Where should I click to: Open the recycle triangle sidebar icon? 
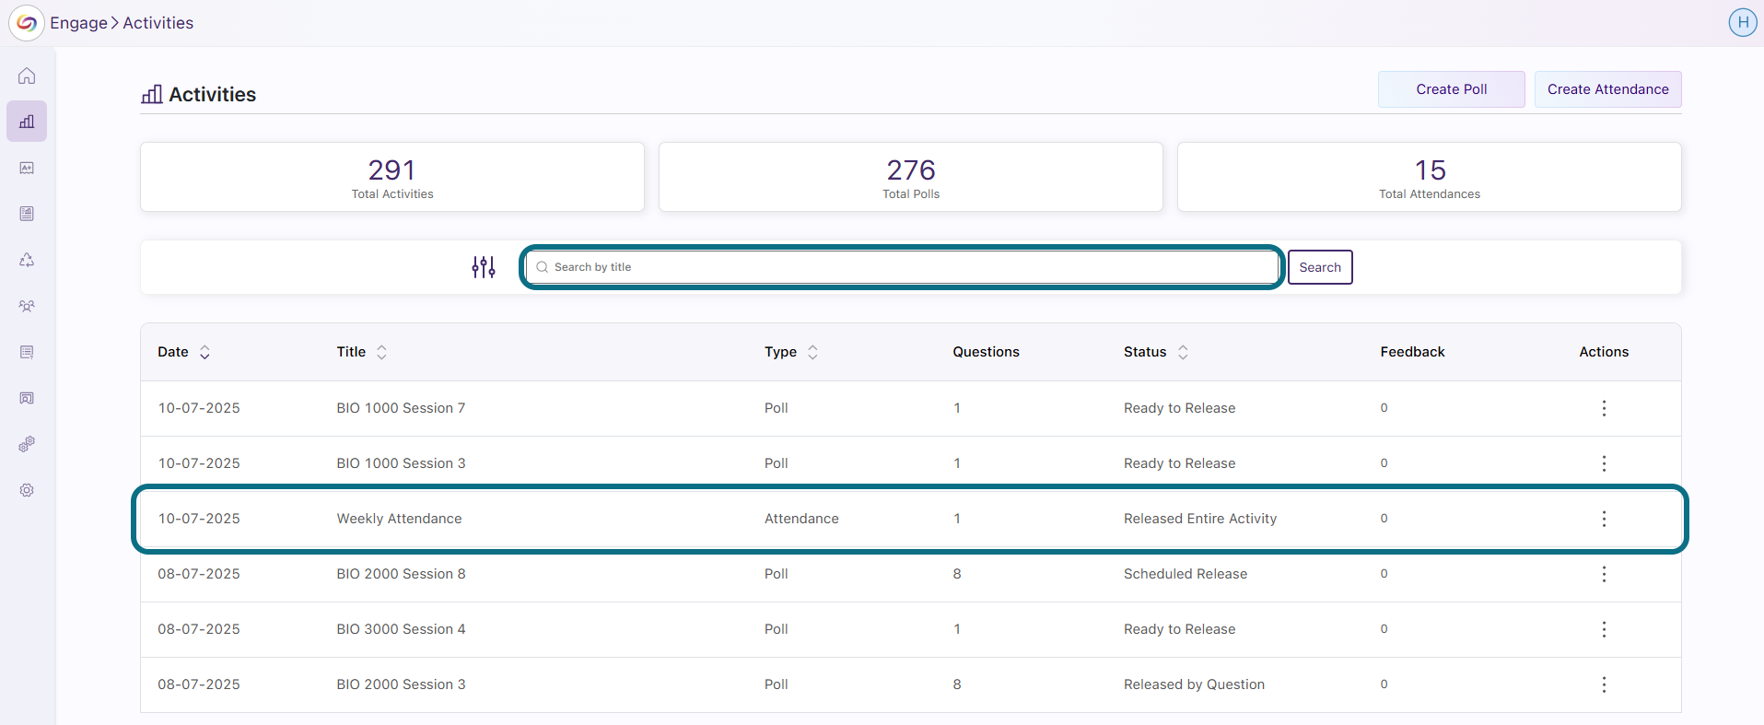pyautogui.click(x=27, y=260)
